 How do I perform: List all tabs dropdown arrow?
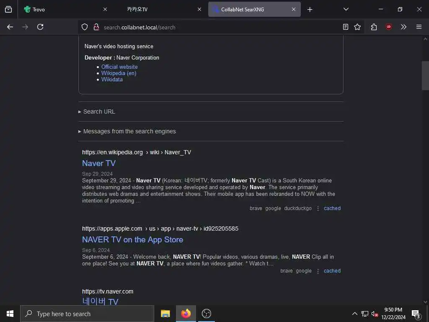pyautogui.click(x=346, y=9)
